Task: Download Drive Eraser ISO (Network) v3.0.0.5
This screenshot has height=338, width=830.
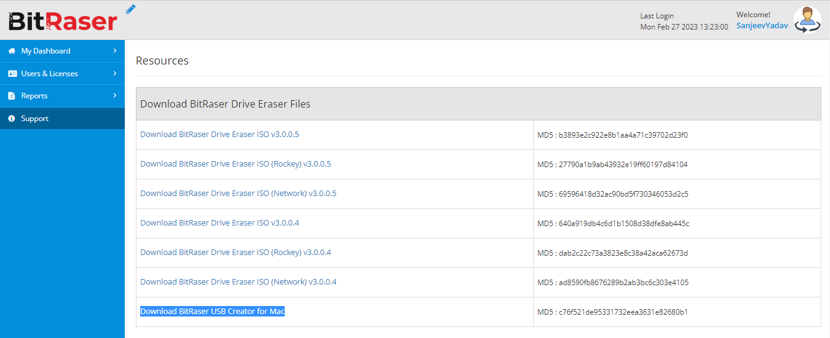Action: [x=238, y=193]
